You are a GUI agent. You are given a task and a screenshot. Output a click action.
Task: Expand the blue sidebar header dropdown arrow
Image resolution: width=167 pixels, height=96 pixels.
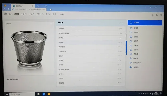click(159, 23)
